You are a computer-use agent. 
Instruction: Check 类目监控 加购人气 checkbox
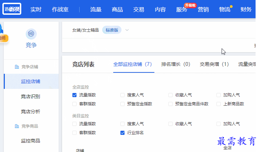[x=219, y=124]
